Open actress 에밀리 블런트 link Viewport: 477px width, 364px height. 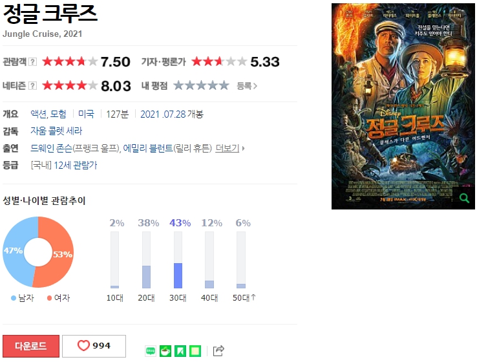(x=148, y=148)
